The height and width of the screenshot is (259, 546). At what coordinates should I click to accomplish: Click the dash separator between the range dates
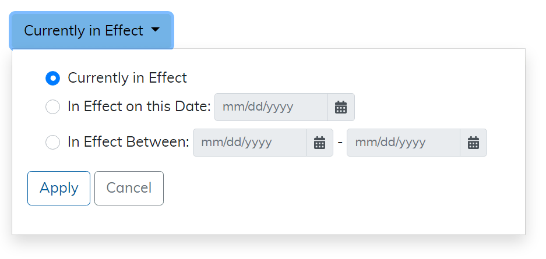[x=340, y=143]
